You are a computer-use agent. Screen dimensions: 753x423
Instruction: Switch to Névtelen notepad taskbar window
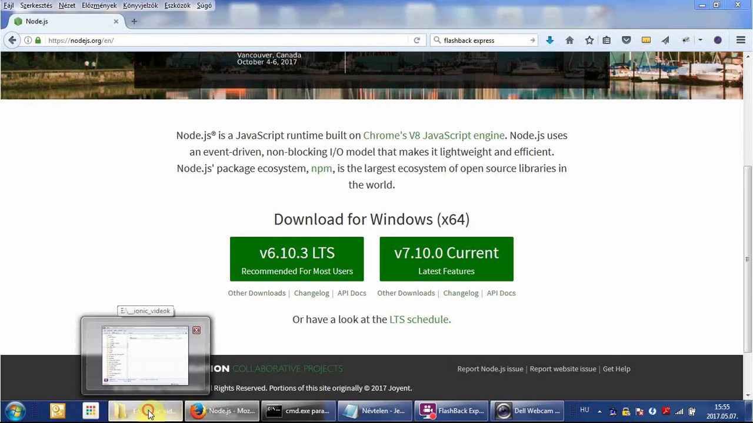click(x=375, y=411)
